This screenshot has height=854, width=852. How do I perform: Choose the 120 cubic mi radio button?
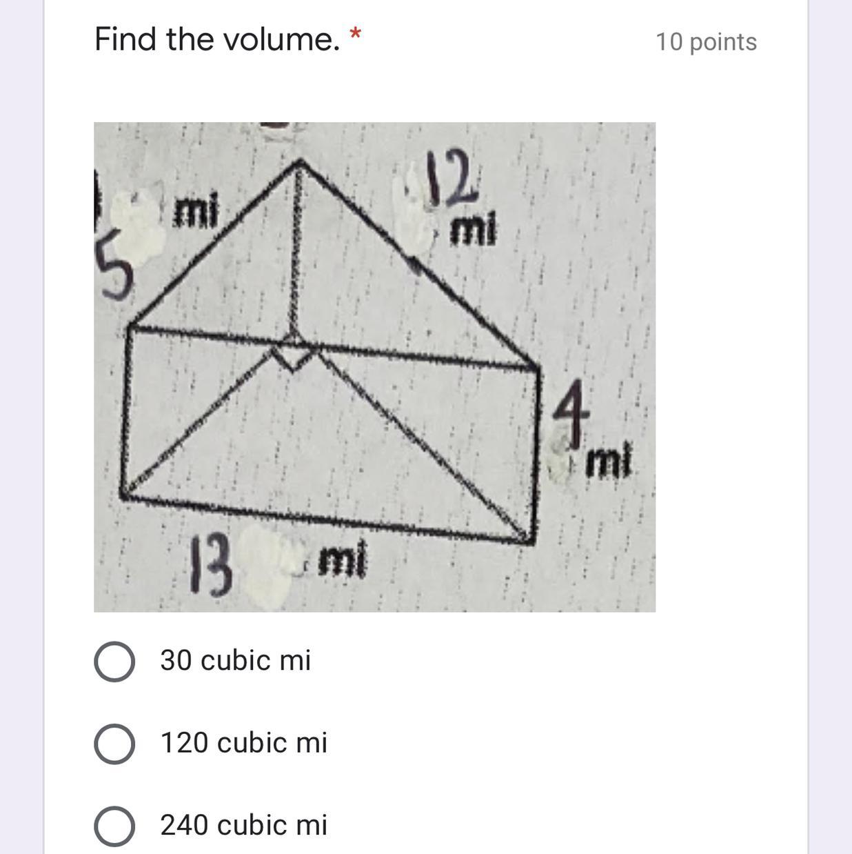(114, 744)
